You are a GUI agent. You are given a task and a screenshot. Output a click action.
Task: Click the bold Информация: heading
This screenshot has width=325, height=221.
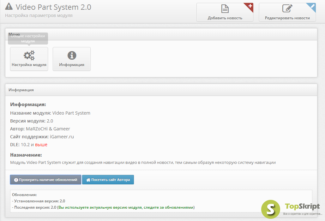point(28,105)
